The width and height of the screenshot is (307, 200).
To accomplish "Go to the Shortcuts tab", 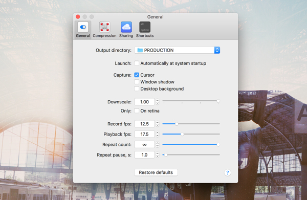I will (145, 30).
